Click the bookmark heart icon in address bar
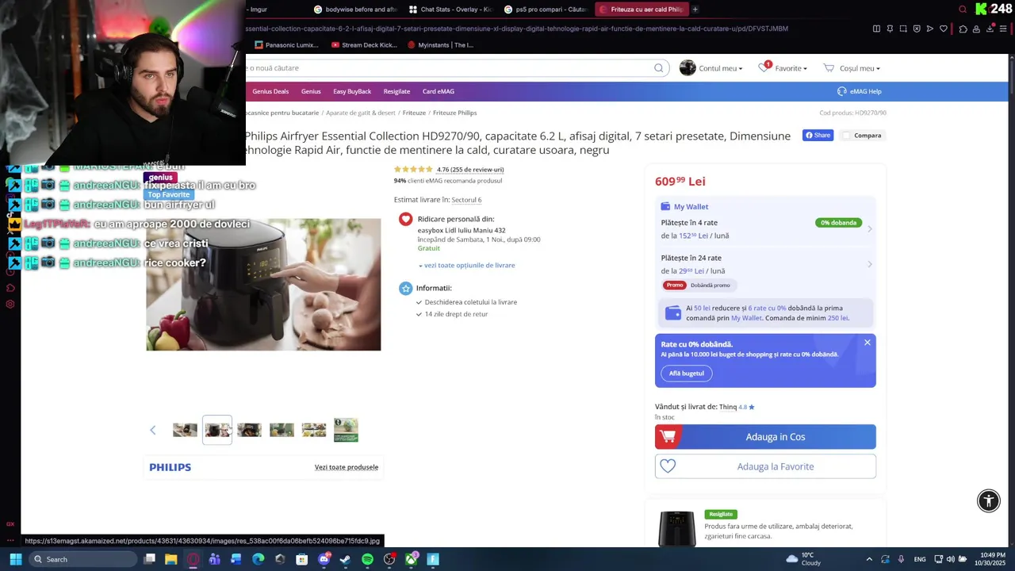1015x571 pixels. (944, 29)
